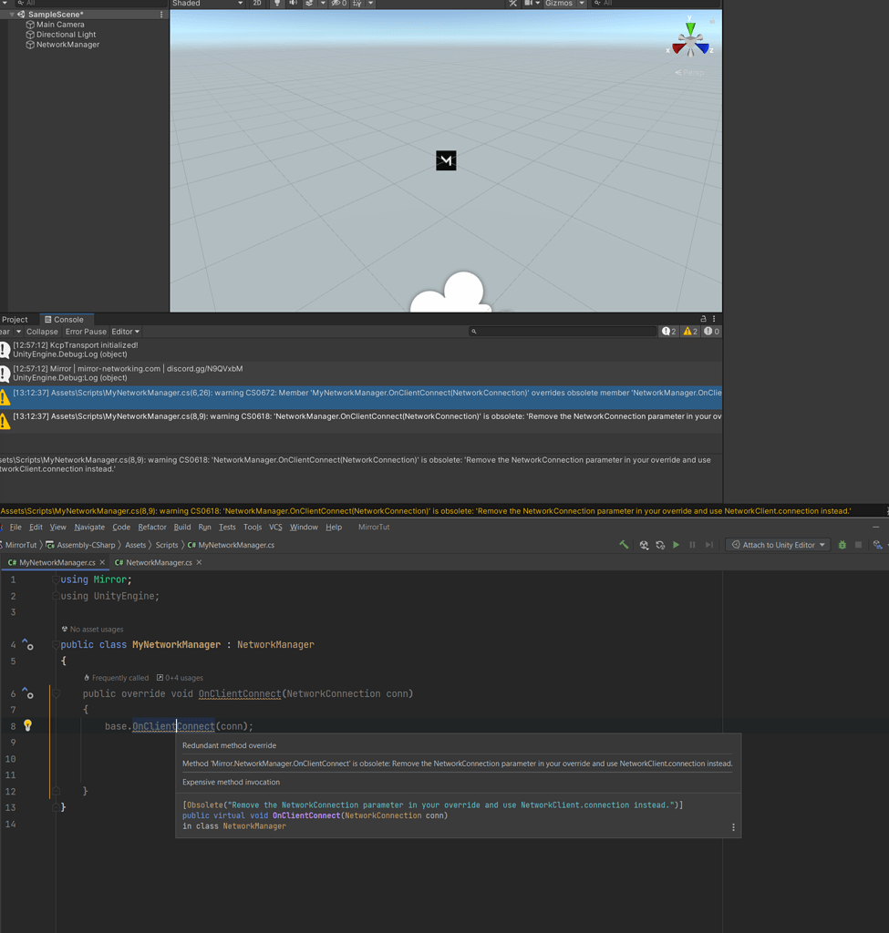Toggle Collapse in the Console toolbar
This screenshot has width=889, height=933.
tap(42, 332)
